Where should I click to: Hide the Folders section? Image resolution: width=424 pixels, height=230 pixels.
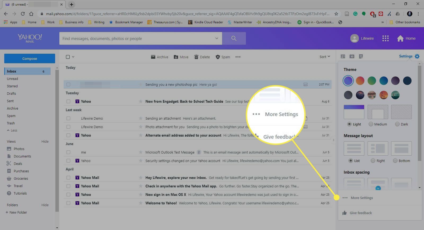45,205
